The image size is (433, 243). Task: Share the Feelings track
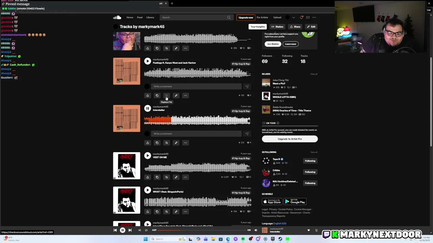[147, 96]
